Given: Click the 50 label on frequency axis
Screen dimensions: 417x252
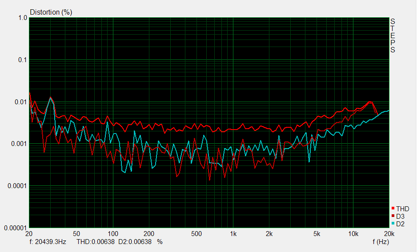Looking at the screenshot, I should [x=76, y=234].
